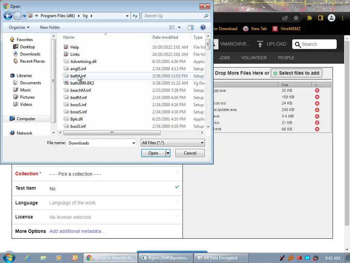The height and width of the screenshot is (263, 350).
Task: Open the recent locations arrow beside Forward
Action: coord(24,16)
